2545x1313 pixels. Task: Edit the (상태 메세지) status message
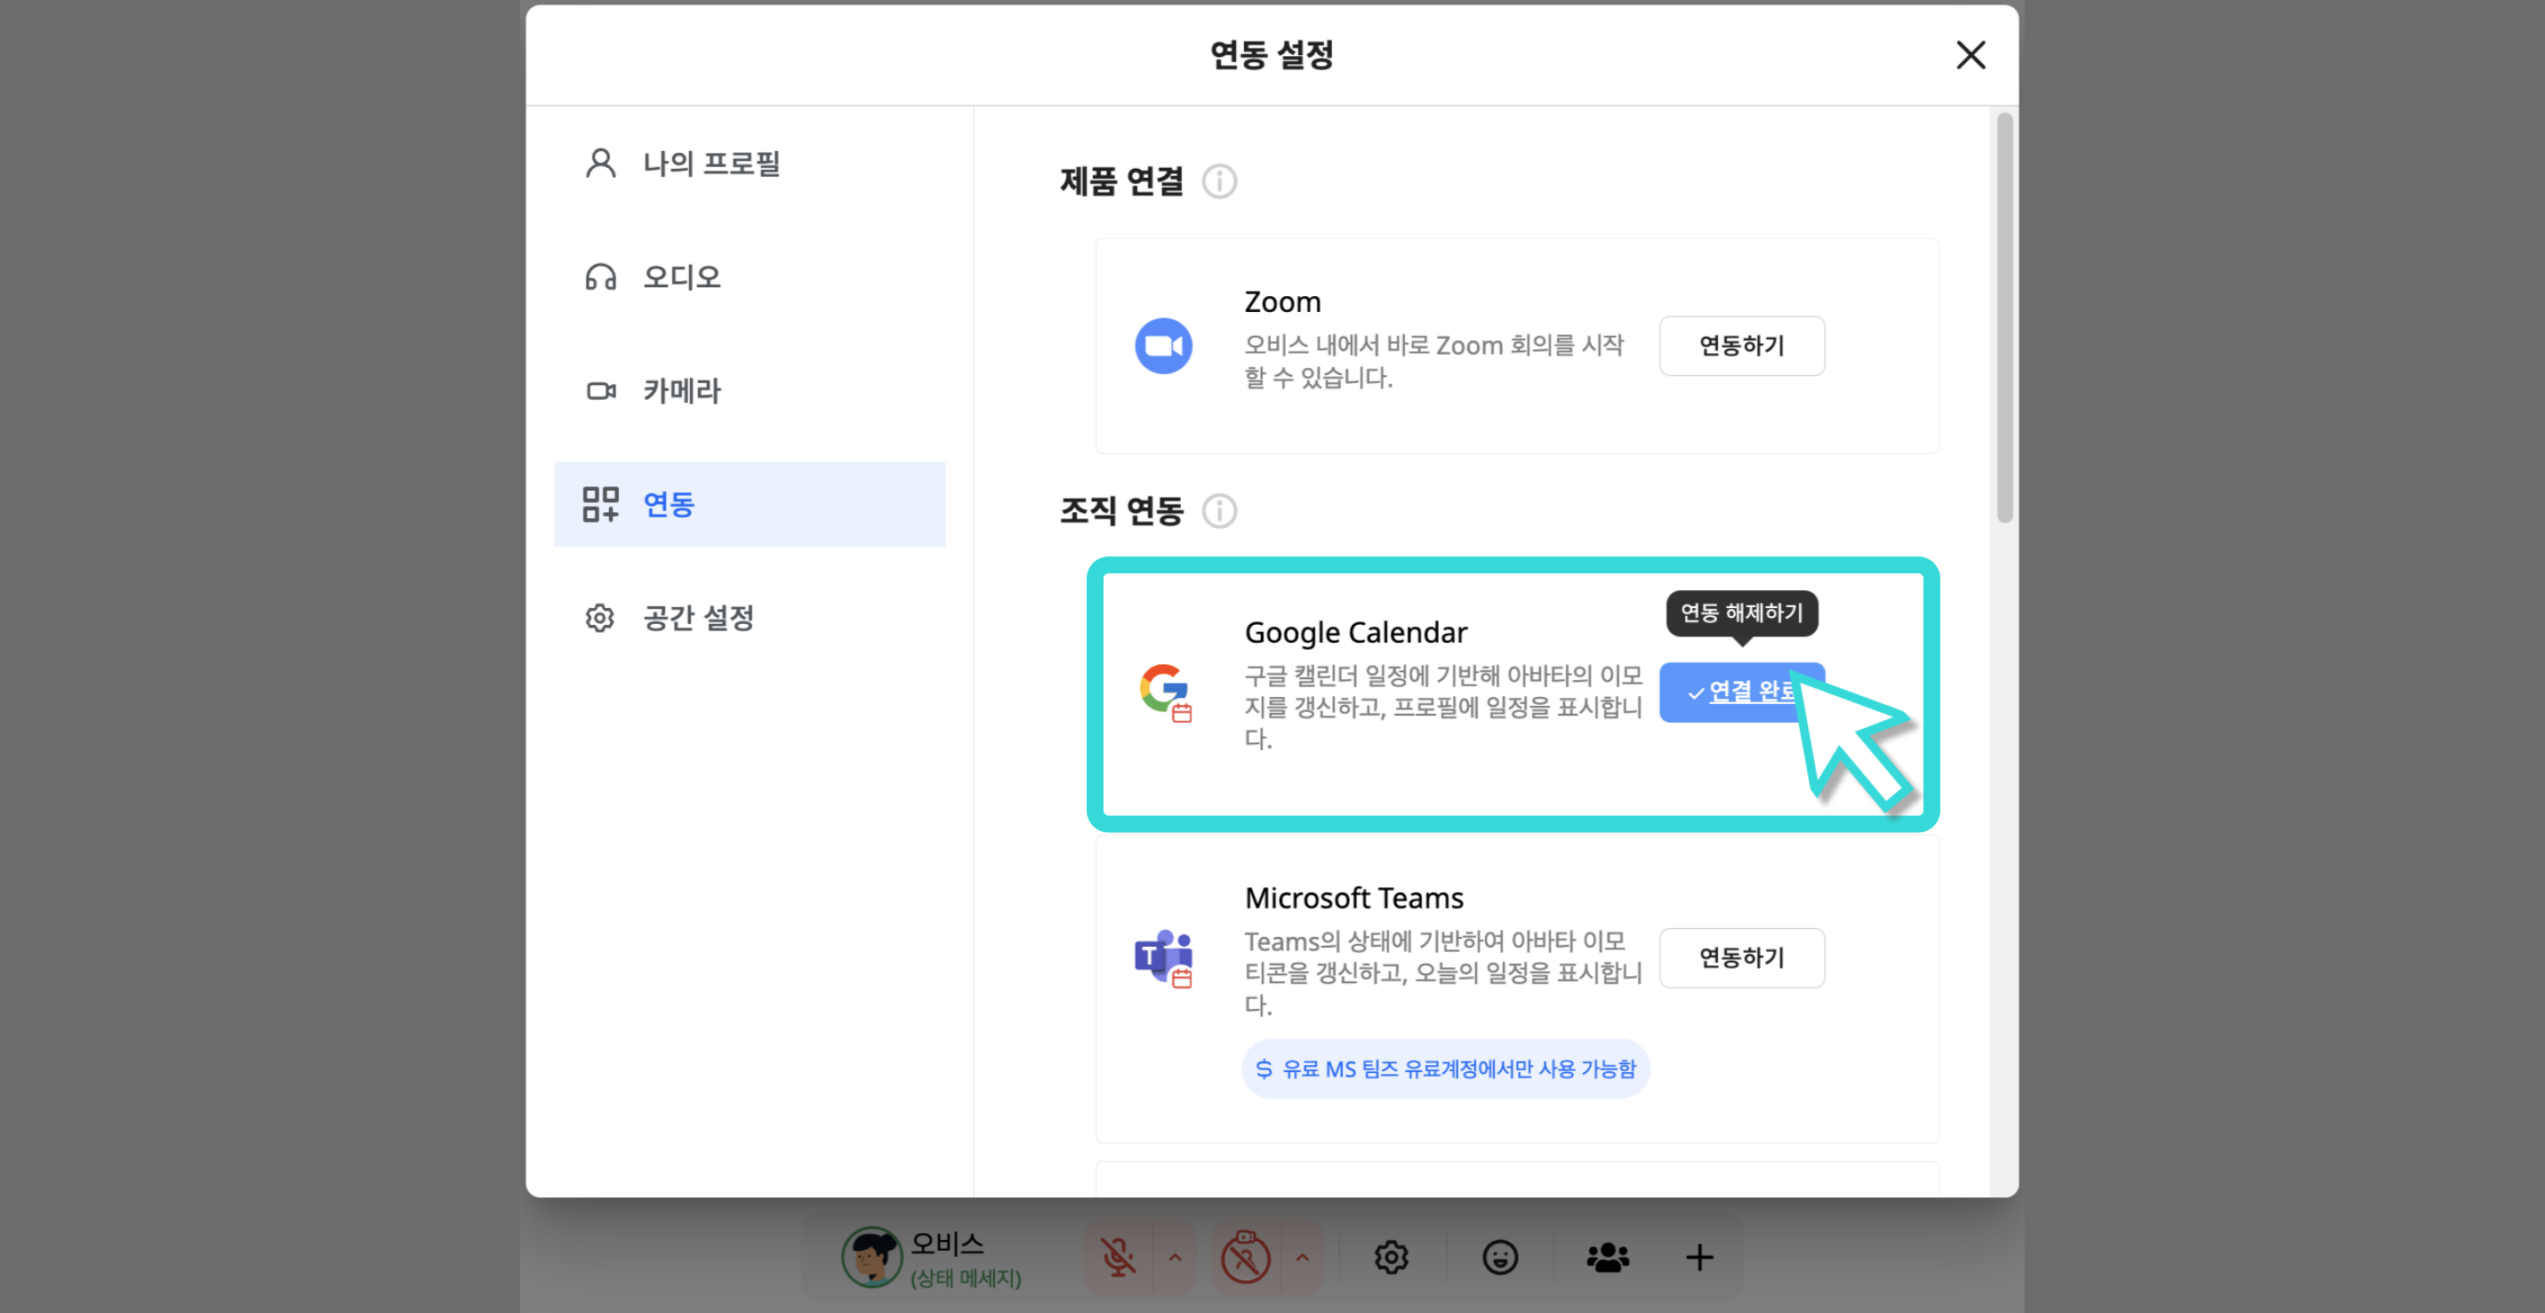(x=965, y=1278)
